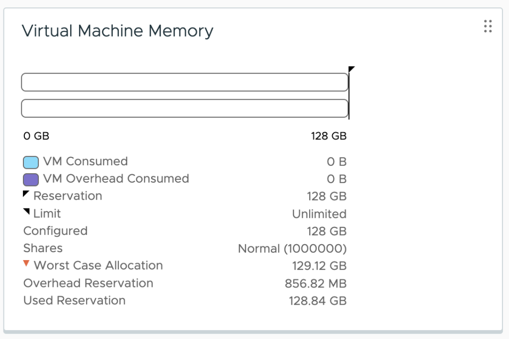509x339 pixels.
Task: Click the 0 GB axis label
Action: coord(36,136)
